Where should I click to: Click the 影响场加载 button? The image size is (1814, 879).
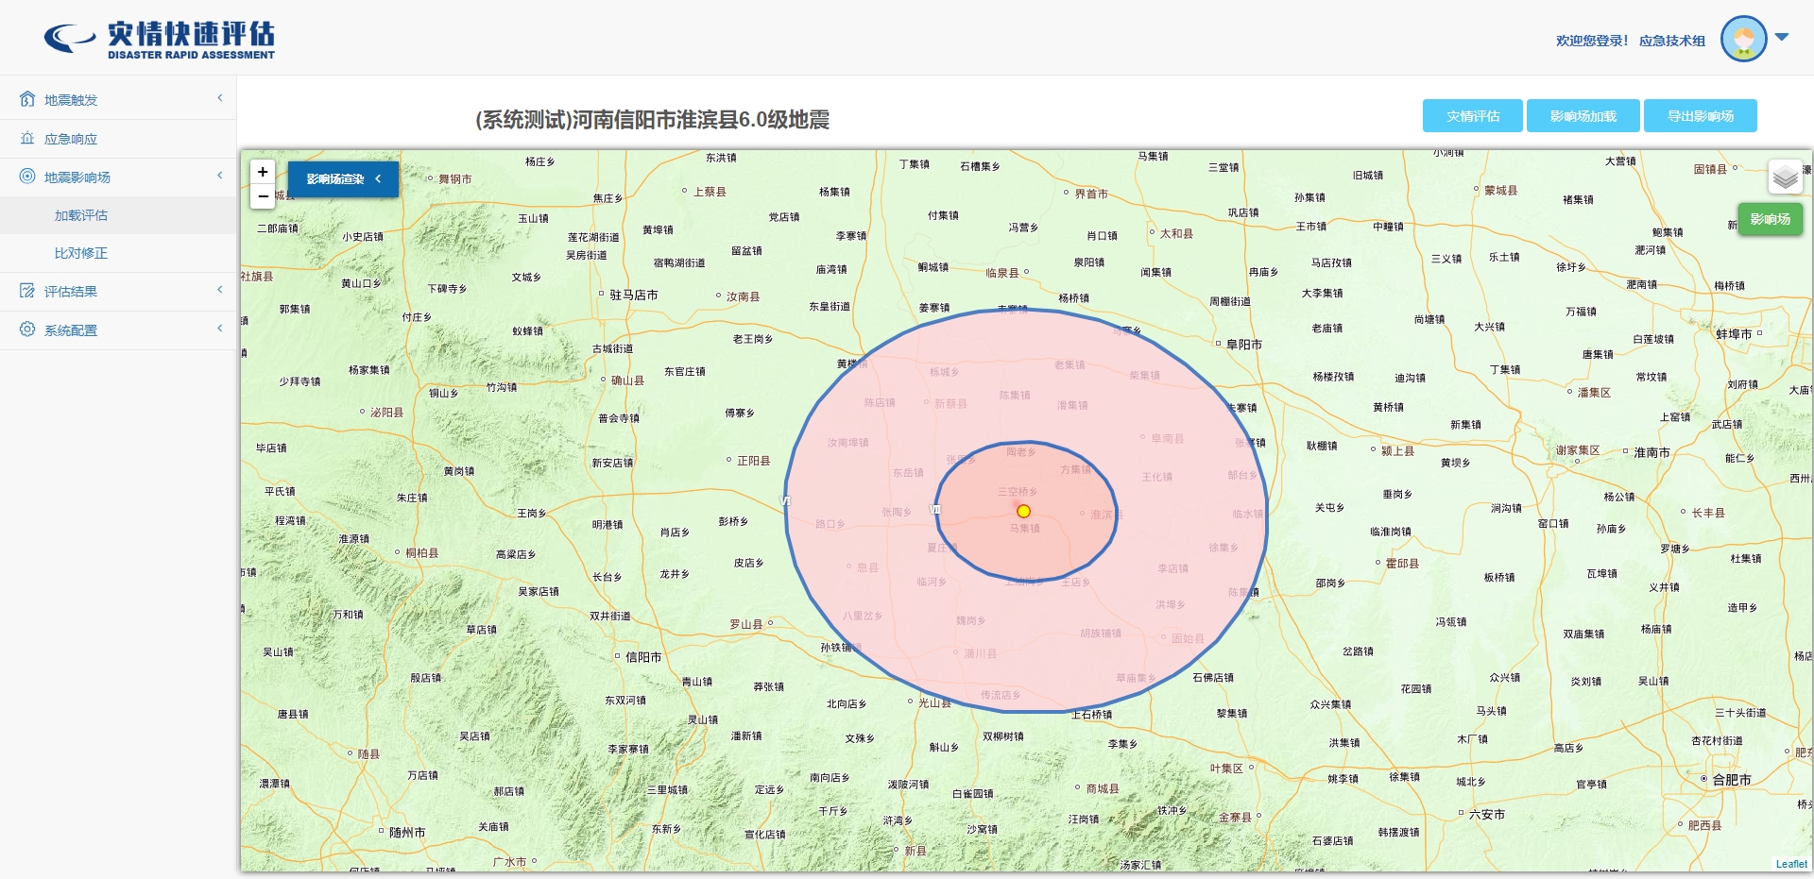pos(1583,116)
